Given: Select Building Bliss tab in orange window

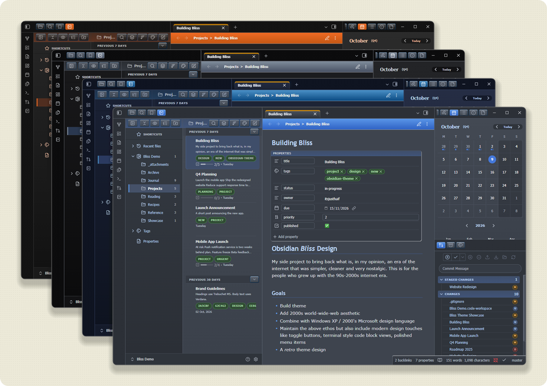Looking at the screenshot, I should click(x=201, y=28).
